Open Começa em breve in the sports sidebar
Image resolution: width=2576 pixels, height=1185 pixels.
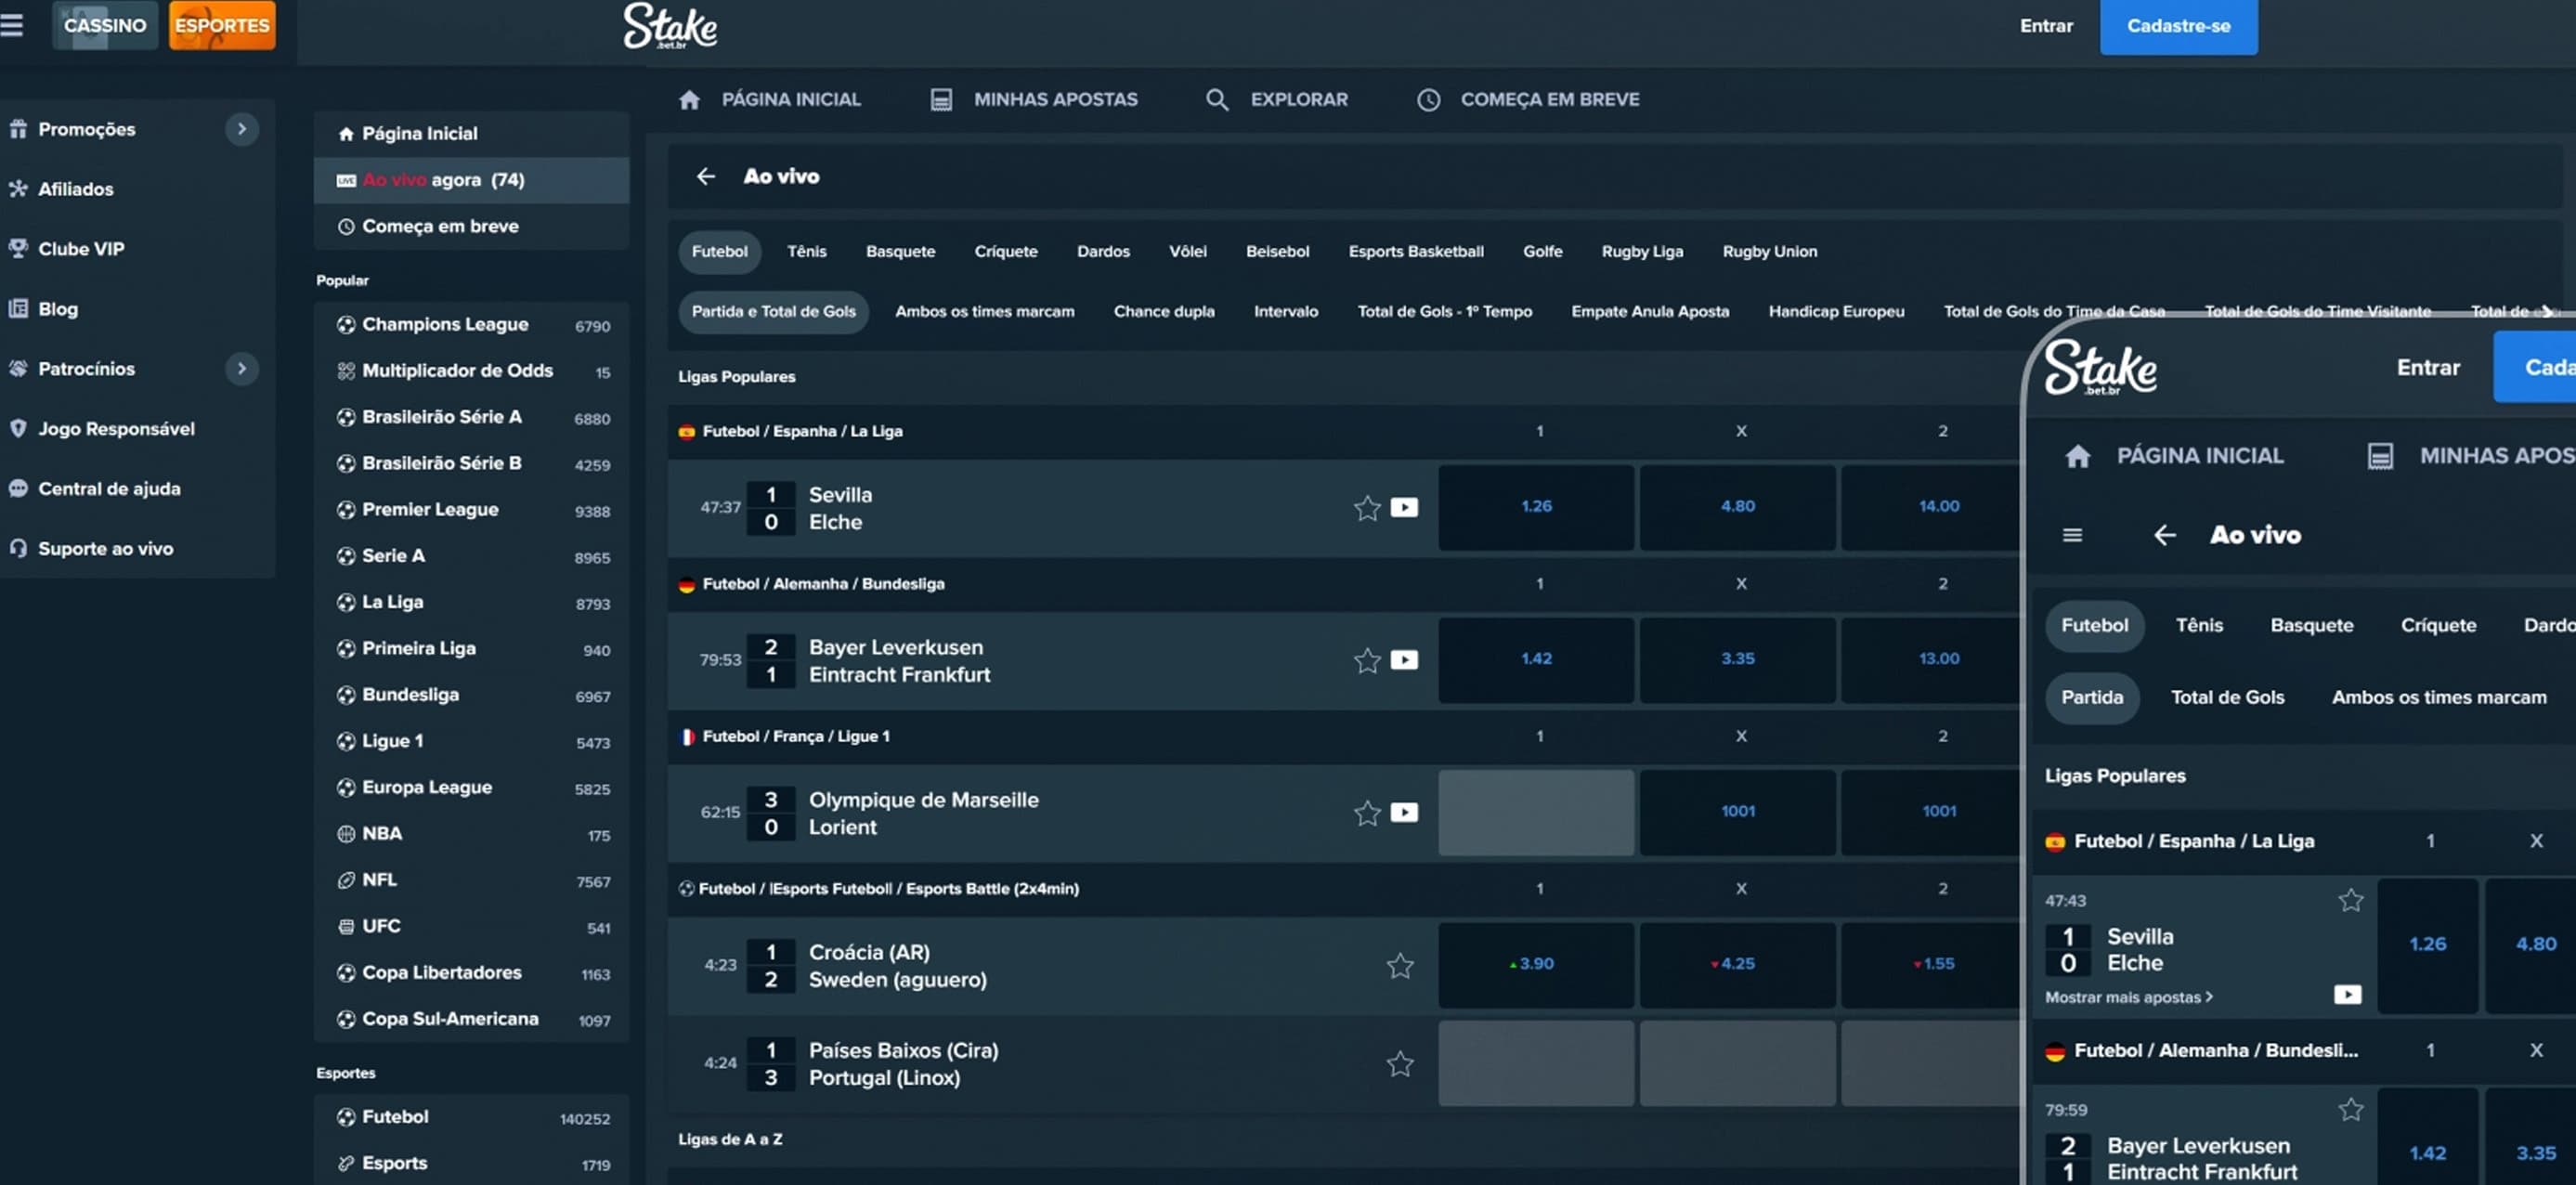(x=471, y=227)
